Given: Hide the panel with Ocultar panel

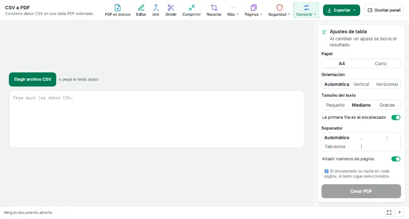Looking at the screenshot, I should [x=384, y=10].
